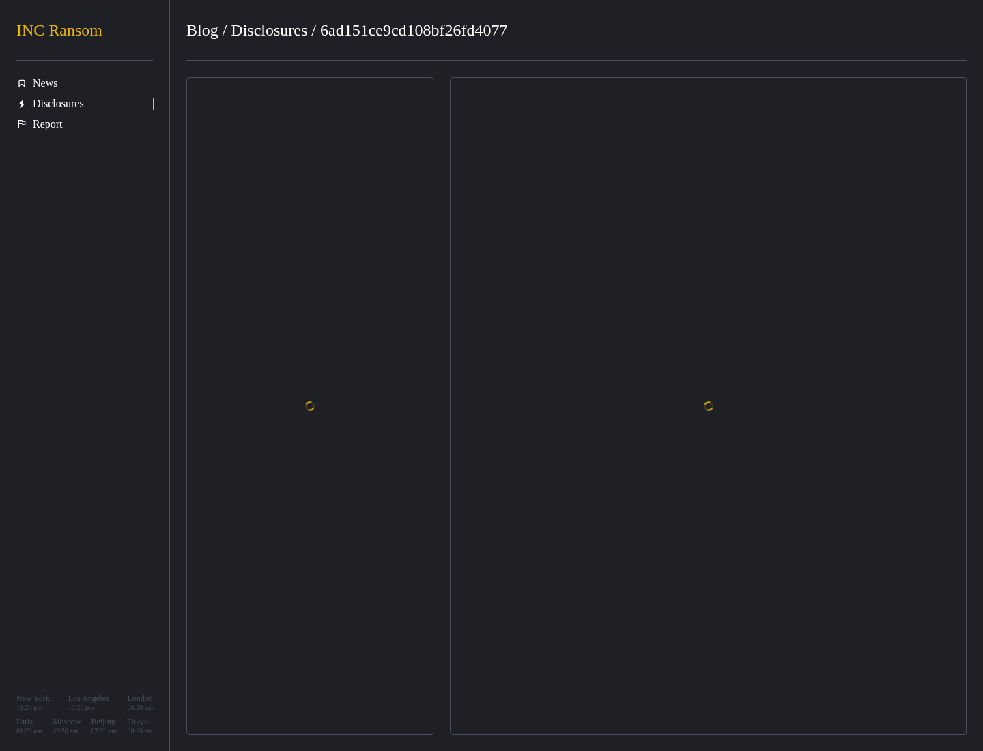Open the Report menu item

pyautogui.click(x=85, y=124)
